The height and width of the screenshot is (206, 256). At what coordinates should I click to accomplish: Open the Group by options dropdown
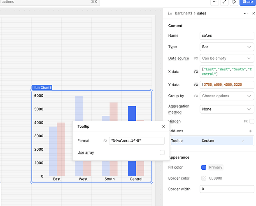pos(227,96)
